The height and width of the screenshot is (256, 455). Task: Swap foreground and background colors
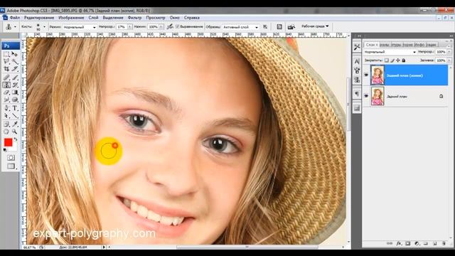pyautogui.click(x=16, y=139)
